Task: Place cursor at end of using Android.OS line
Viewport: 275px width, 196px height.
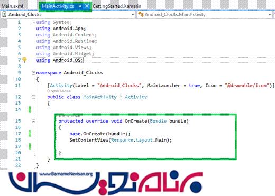Action: click(x=84, y=60)
